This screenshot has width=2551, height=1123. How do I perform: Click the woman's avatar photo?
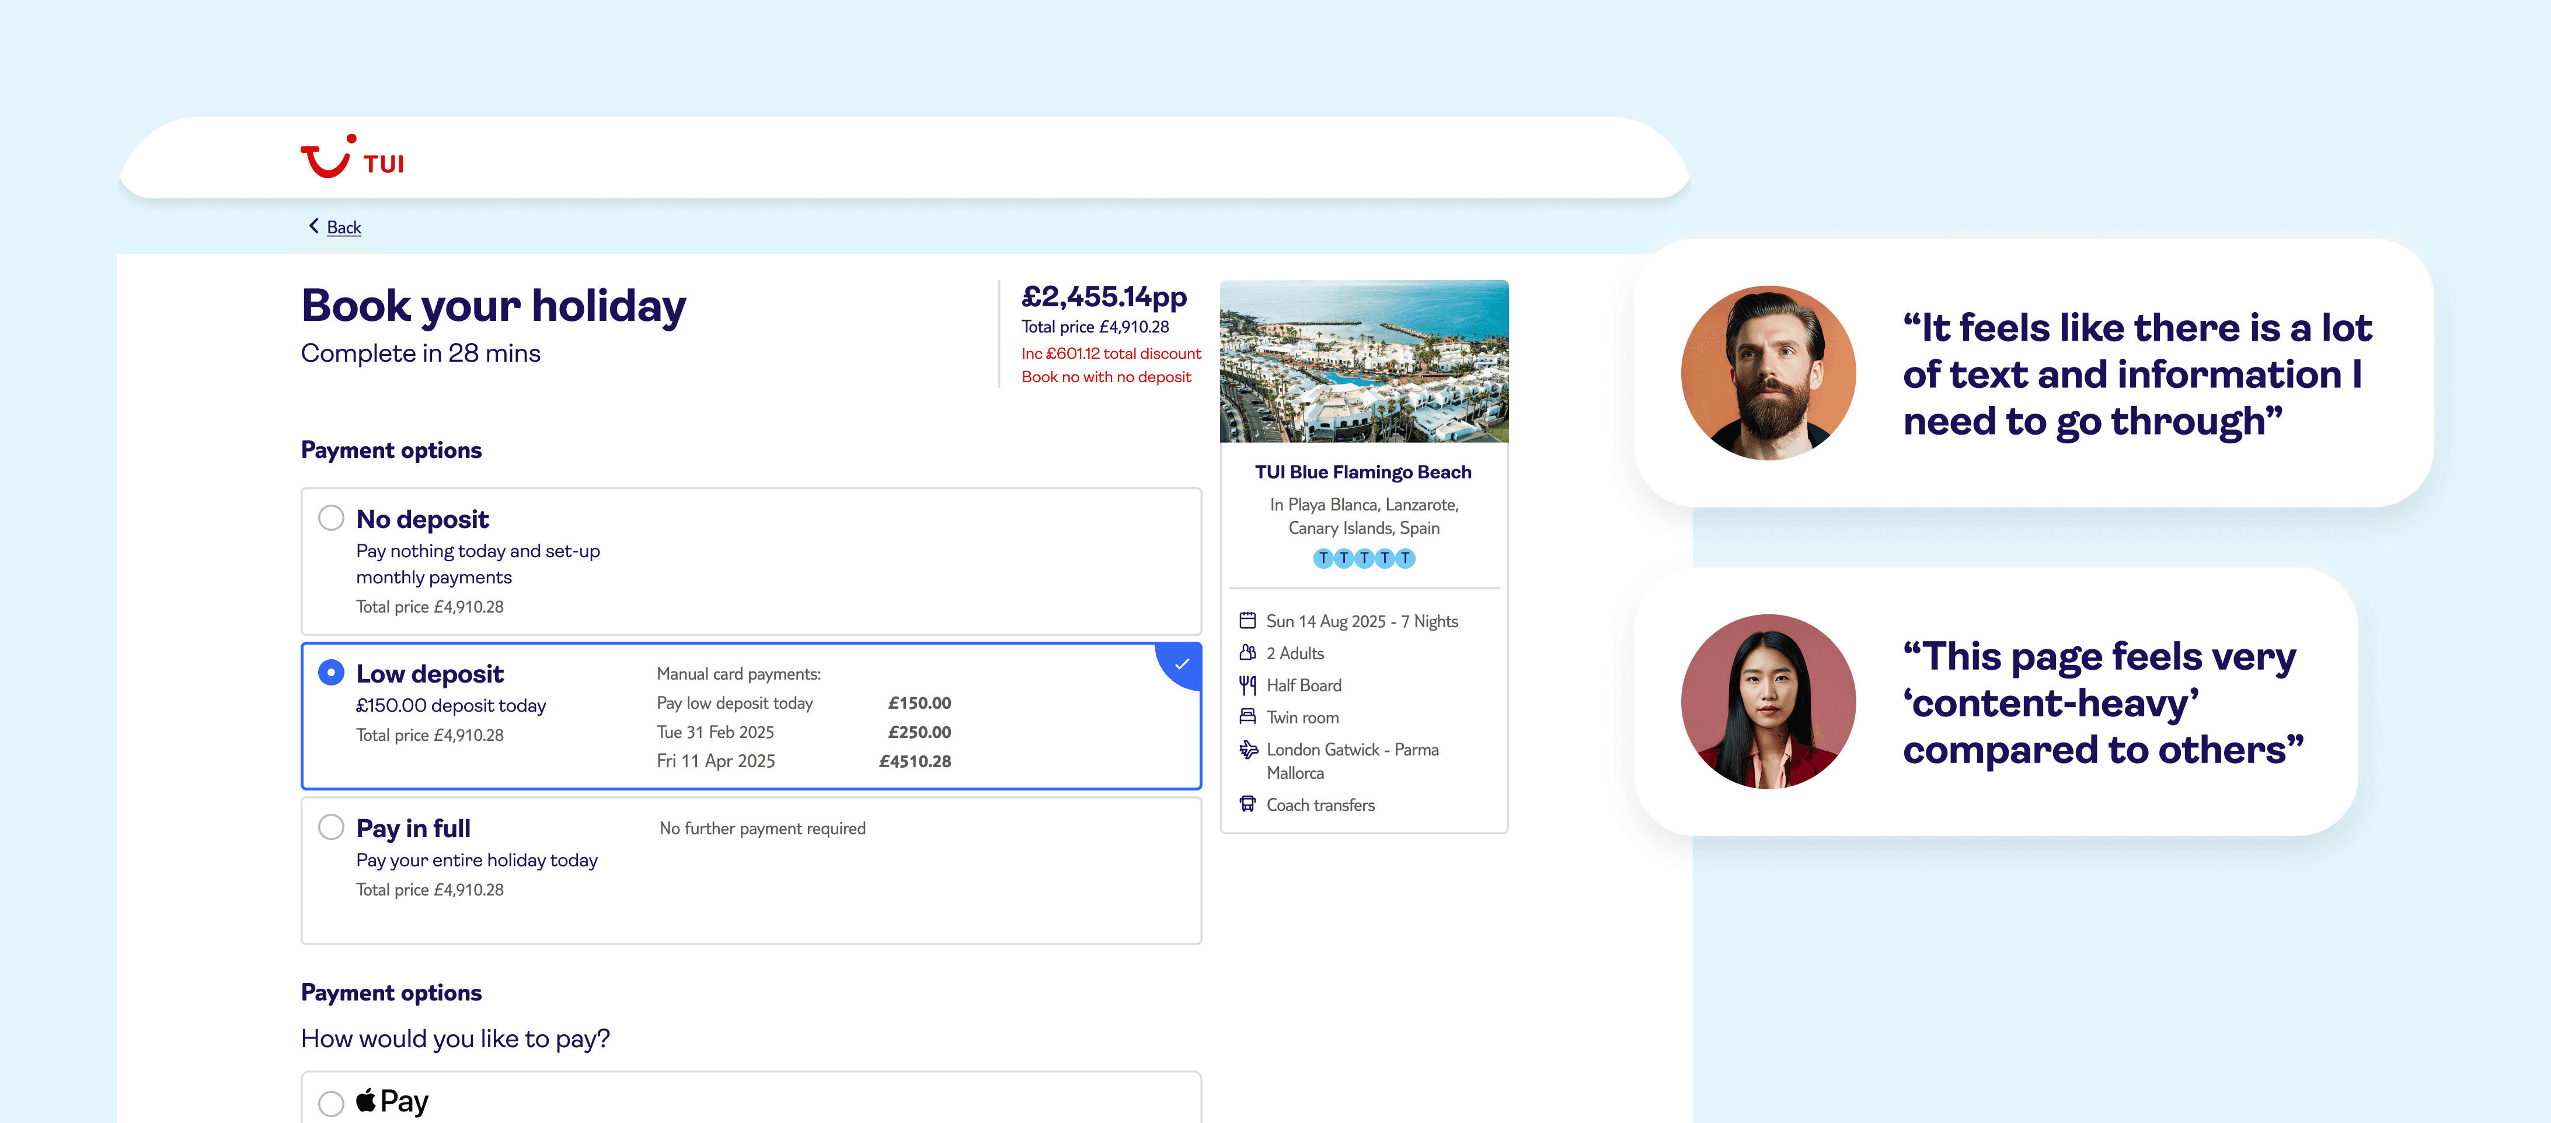tap(1769, 701)
